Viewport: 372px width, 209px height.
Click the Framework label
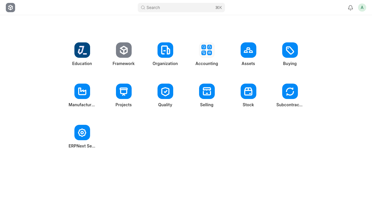(124, 64)
